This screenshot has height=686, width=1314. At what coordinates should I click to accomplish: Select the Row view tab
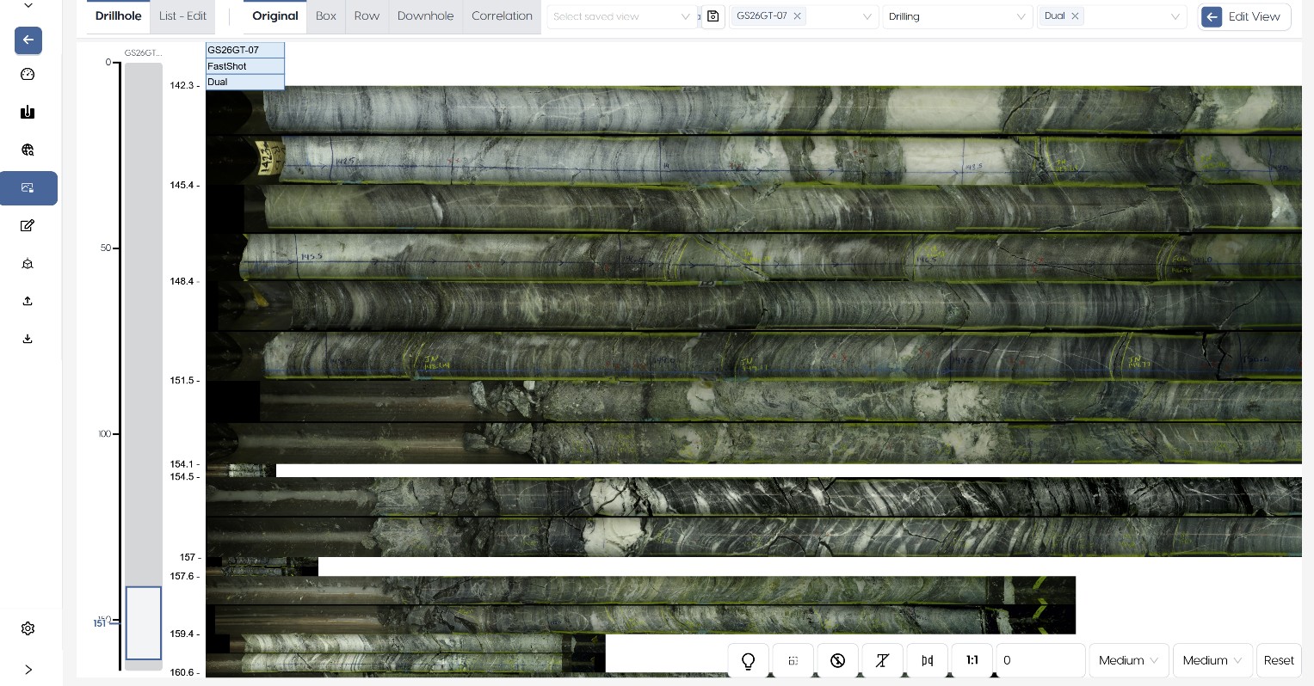click(367, 16)
